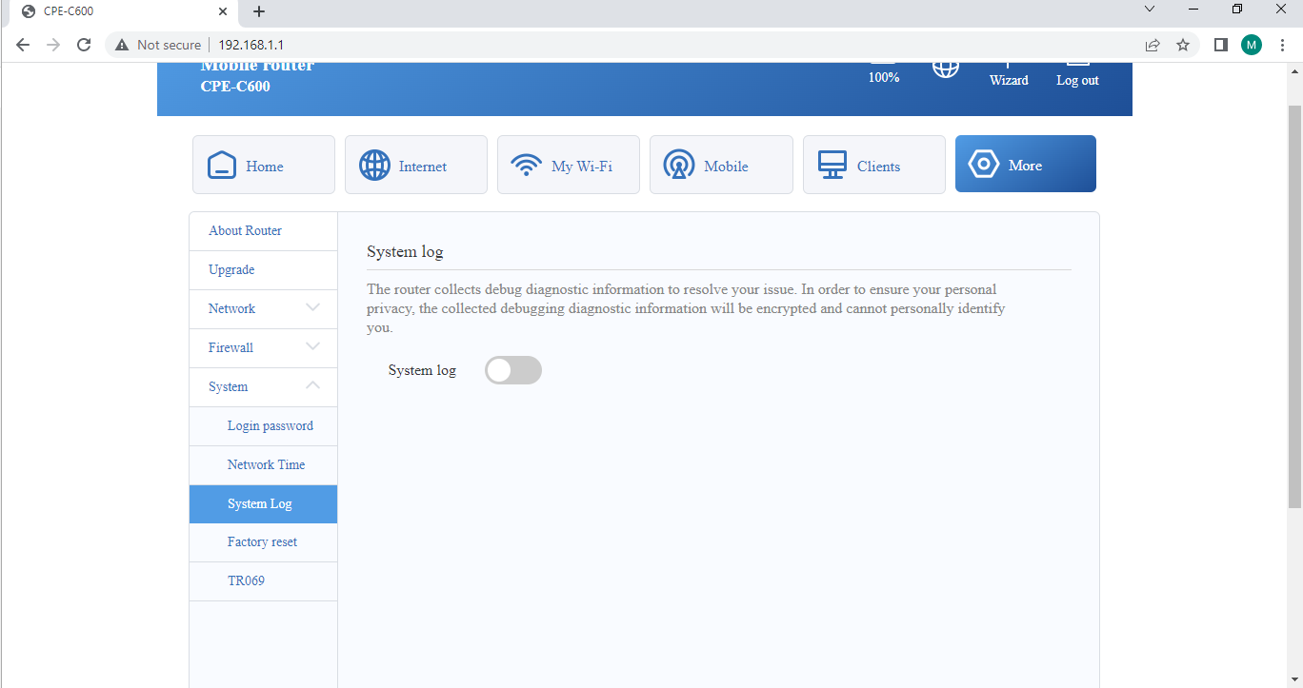The image size is (1303, 688).
Task: Reload the browser page
Action: 84,45
